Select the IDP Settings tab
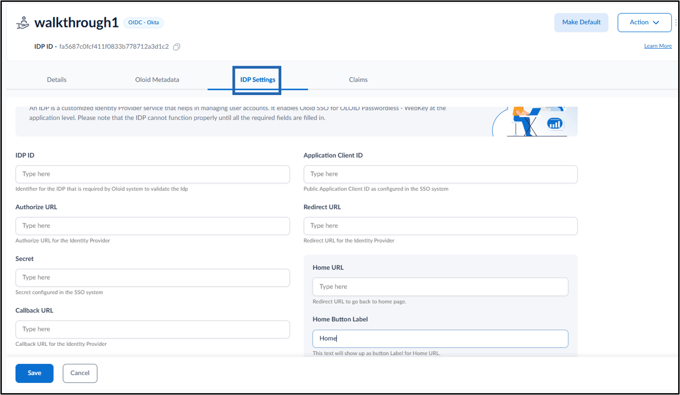Screen dimensions: 680x395 coord(258,80)
